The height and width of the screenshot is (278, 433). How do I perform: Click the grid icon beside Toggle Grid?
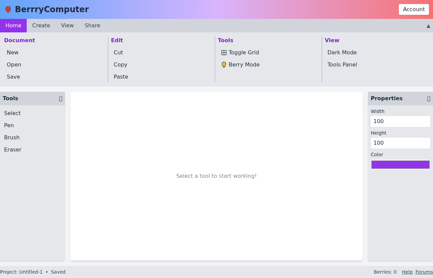pos(224,52)
